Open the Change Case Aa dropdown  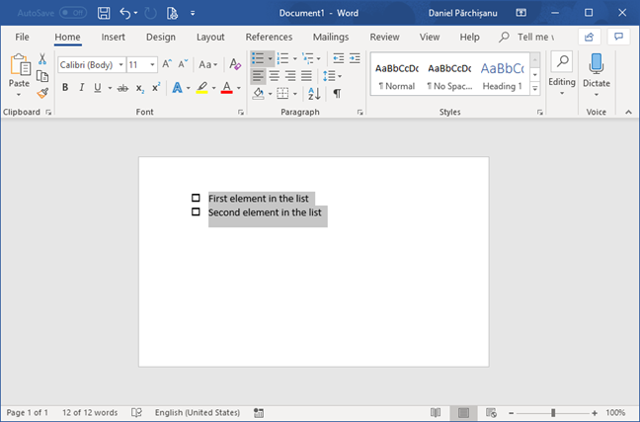pos(207,64)
